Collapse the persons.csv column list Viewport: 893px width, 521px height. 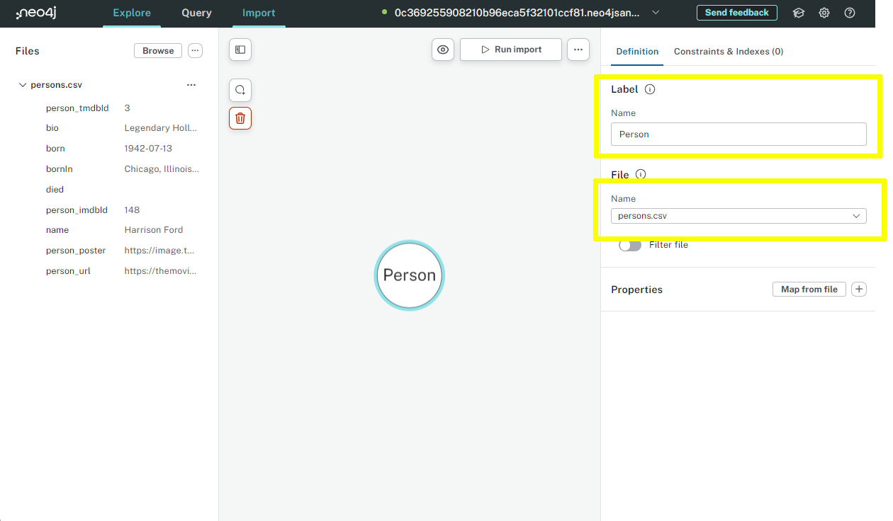[22, 84]
